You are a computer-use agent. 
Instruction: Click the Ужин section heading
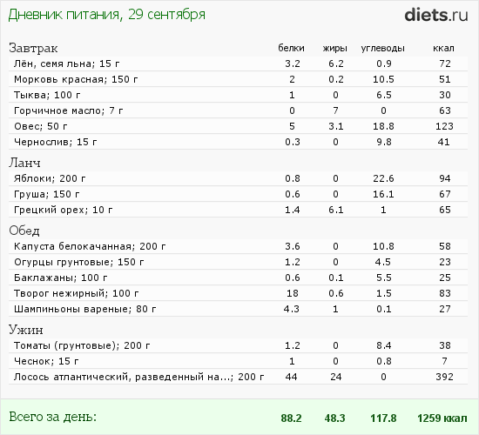pos(26,330)
